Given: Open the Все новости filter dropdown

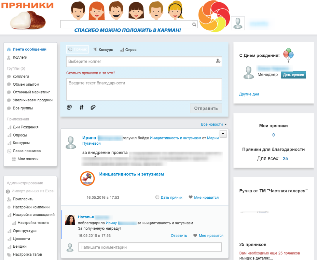Looking at the screenshot, I should pos(214,124).
